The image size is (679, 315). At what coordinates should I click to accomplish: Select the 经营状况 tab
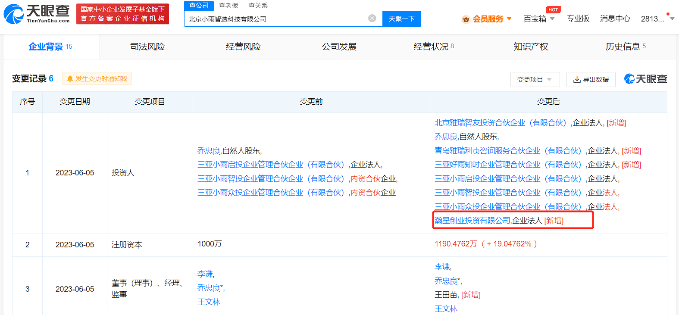click(434, 47)
